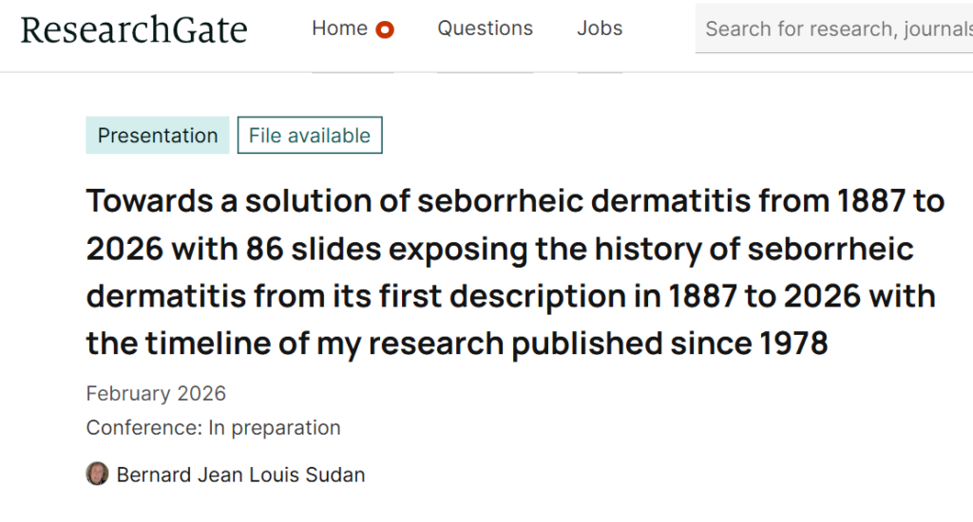Open Bernard Sudan's profile avatar
The height and width of the screenshot is (522, 973).
pyautogui.click(x=97, y=474)
